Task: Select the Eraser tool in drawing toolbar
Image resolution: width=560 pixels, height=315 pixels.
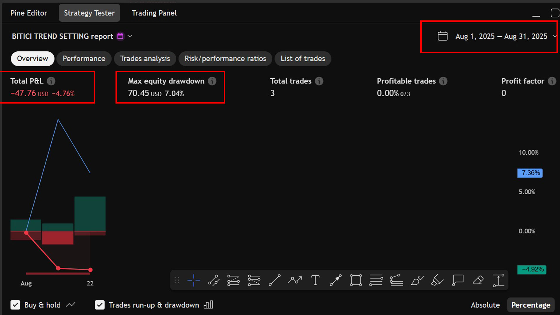Action: [478, 280]
